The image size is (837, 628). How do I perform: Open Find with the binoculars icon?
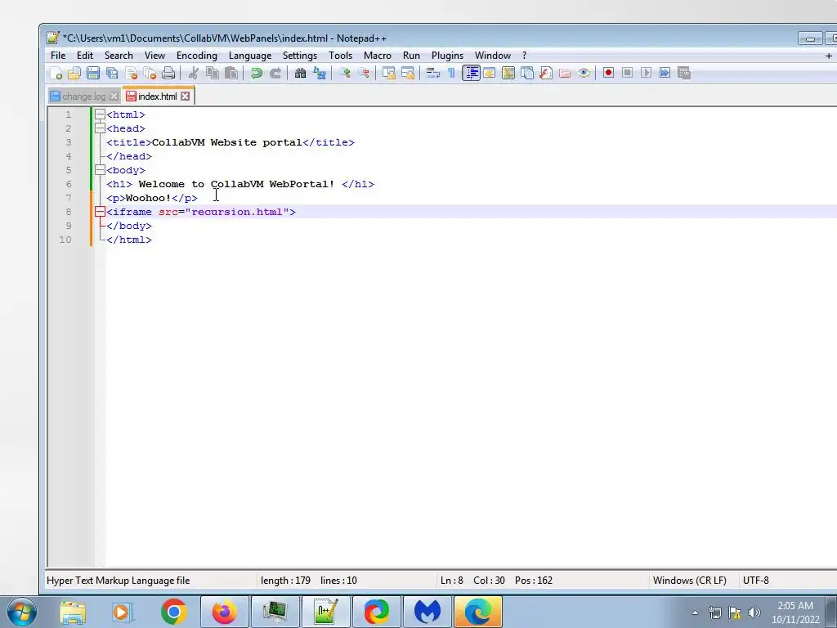click(x=301, y=73)
